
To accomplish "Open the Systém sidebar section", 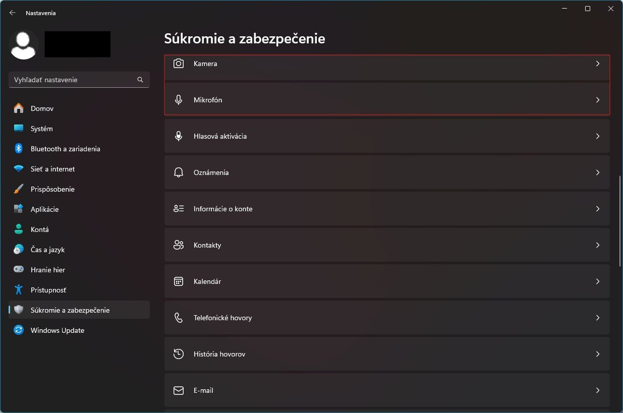I will pos(79,129).
